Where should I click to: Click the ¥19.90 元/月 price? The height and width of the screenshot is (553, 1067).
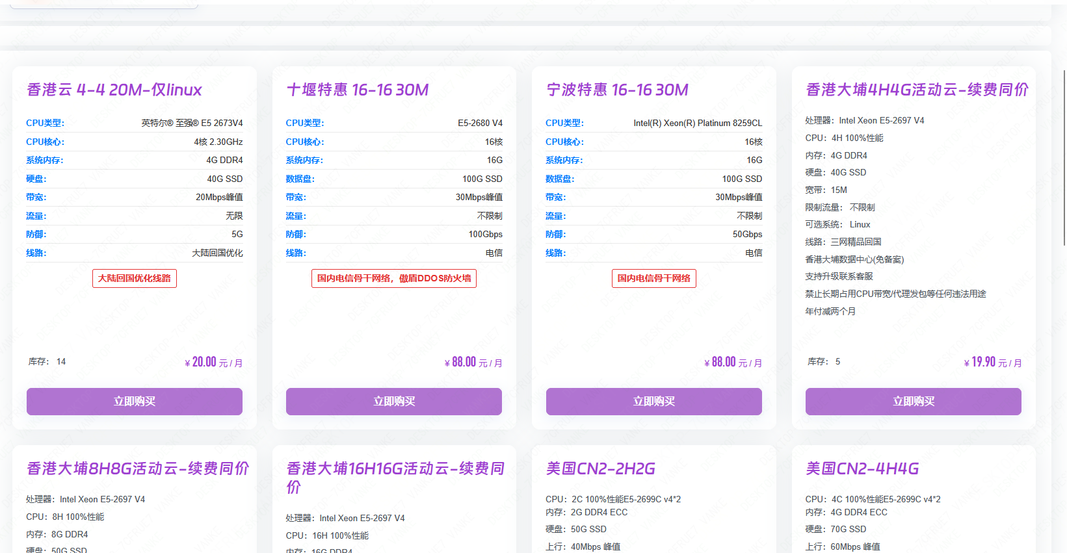(992, 363)
